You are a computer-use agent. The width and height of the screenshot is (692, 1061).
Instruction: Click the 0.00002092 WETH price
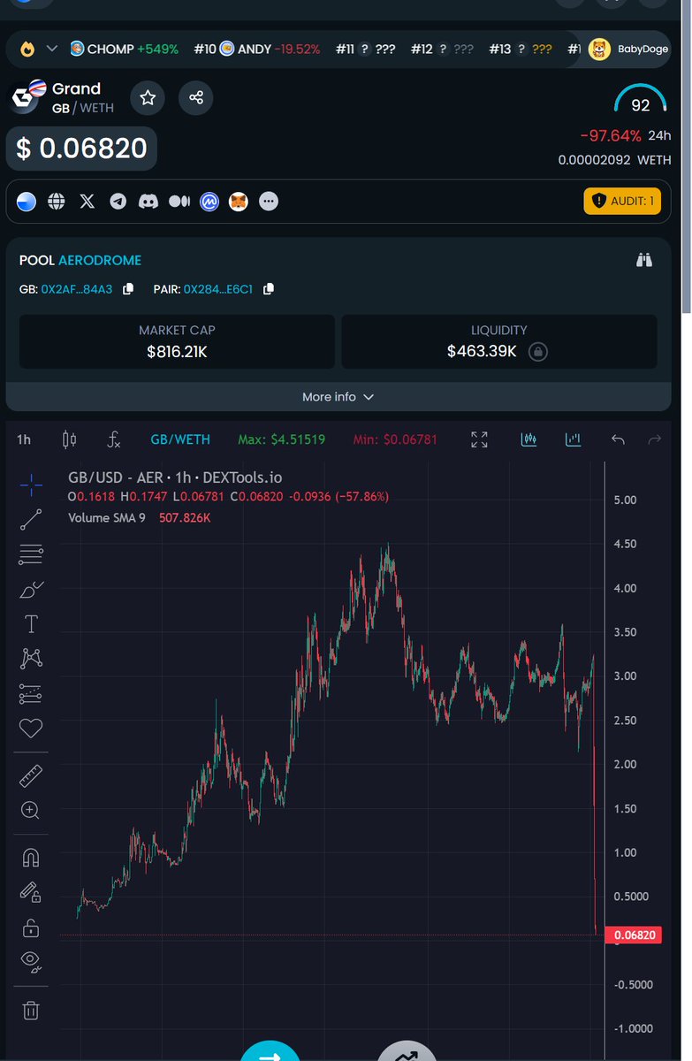point(614,160)
